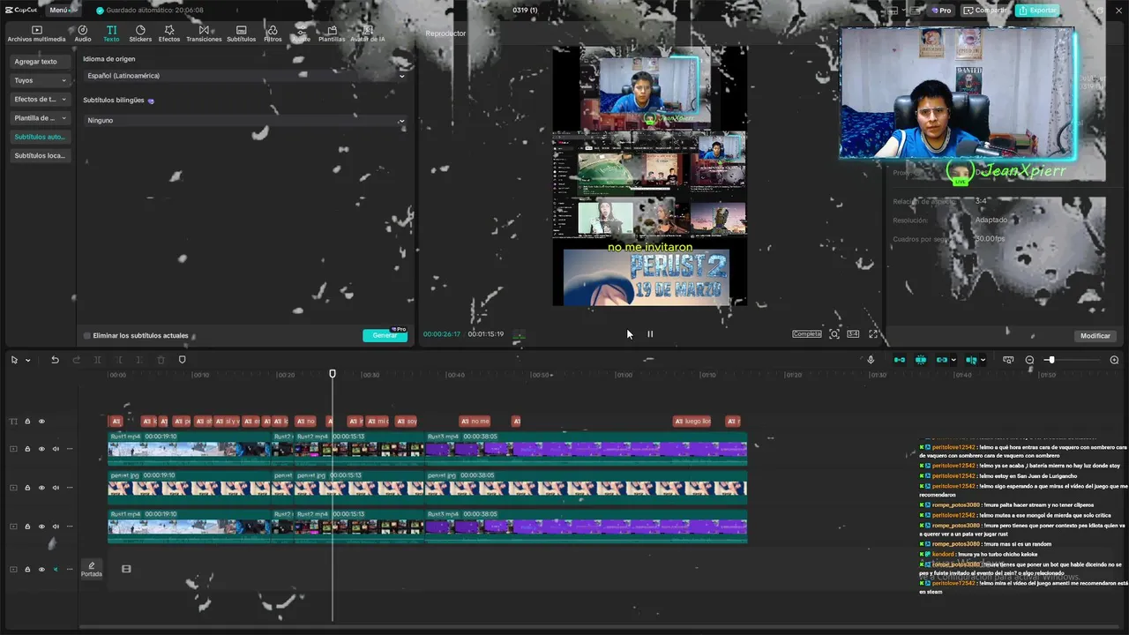Open the Idioma de origen dropdown
This screenshot has height=635, width=1129.
coord(245,76)
